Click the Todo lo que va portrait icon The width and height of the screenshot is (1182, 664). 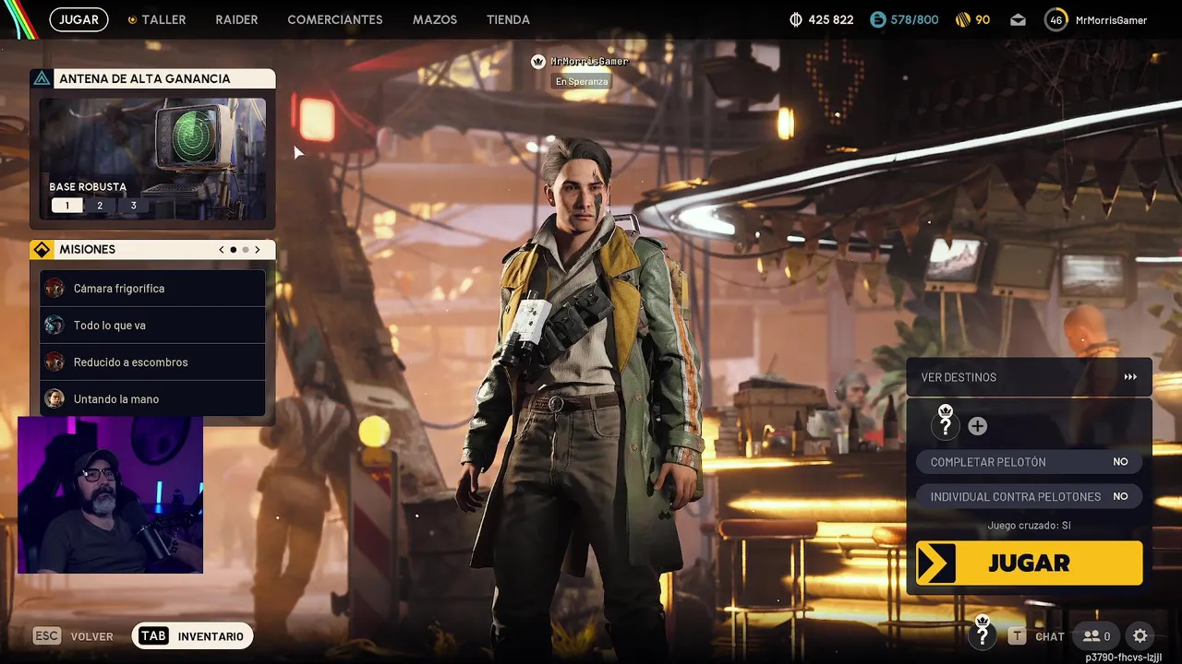click(54, 325)
